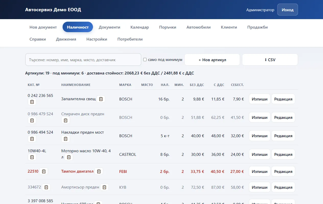Click the 87,00 € price cell
Screen dimensions: 323x204
click(x=218, y=187)
